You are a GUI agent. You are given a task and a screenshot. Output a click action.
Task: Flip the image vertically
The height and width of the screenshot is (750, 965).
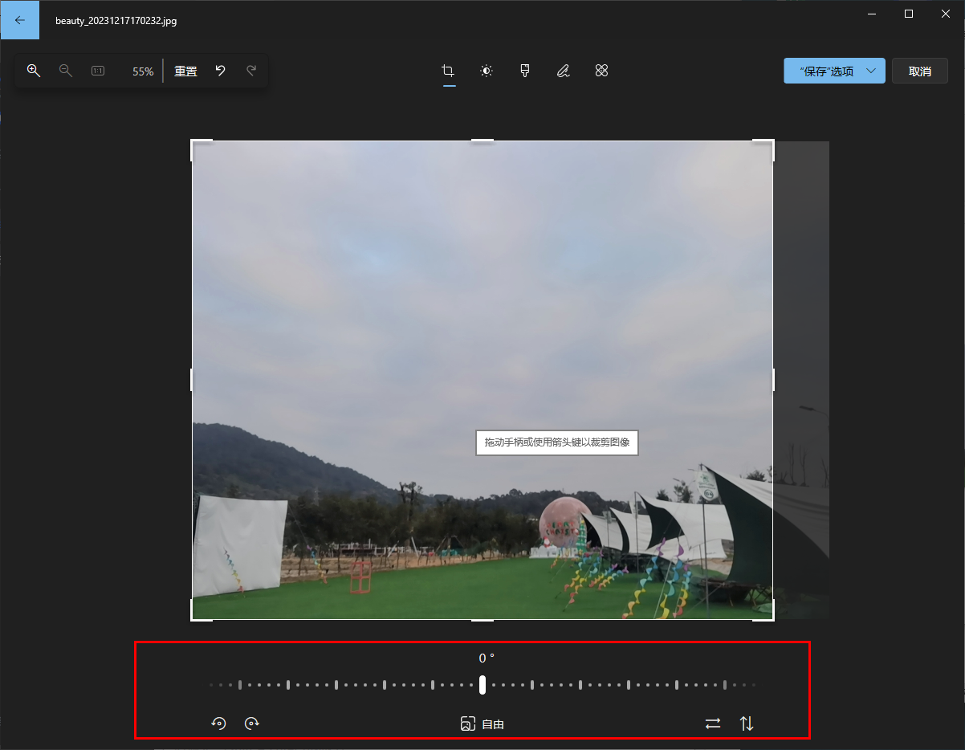click(x=747, y=724)
